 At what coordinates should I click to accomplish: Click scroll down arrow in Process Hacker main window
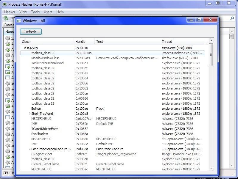[232, 165]
